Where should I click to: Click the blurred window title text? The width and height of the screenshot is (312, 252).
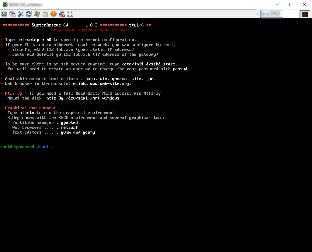tap(26, 5)
